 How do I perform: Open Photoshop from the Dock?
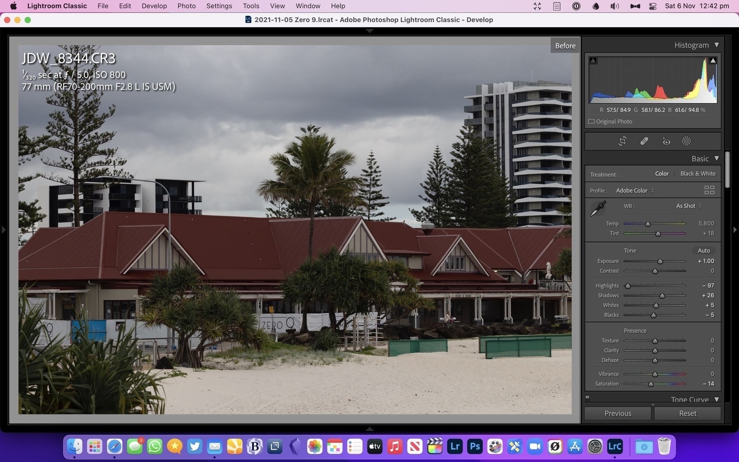[x=475, y=446]
